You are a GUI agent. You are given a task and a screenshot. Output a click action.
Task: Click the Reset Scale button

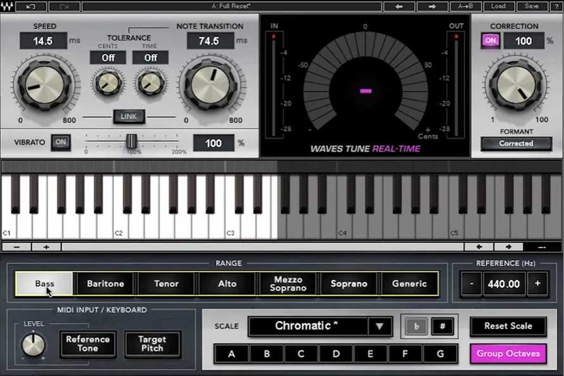[508, 326]
